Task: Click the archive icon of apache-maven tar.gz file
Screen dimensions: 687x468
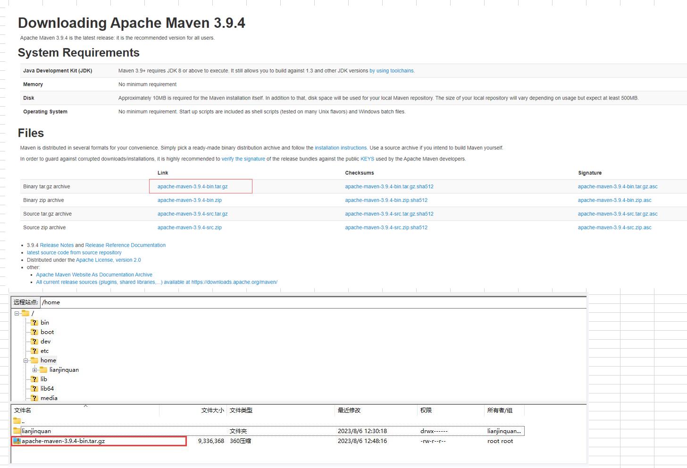Action: [x=17, y=441]
